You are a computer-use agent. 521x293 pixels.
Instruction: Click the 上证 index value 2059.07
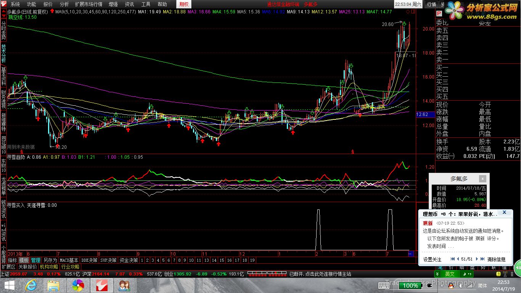[18, 274]
